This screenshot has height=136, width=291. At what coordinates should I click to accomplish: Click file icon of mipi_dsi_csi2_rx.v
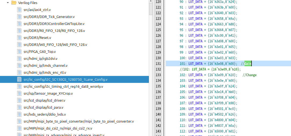point(20,128)
